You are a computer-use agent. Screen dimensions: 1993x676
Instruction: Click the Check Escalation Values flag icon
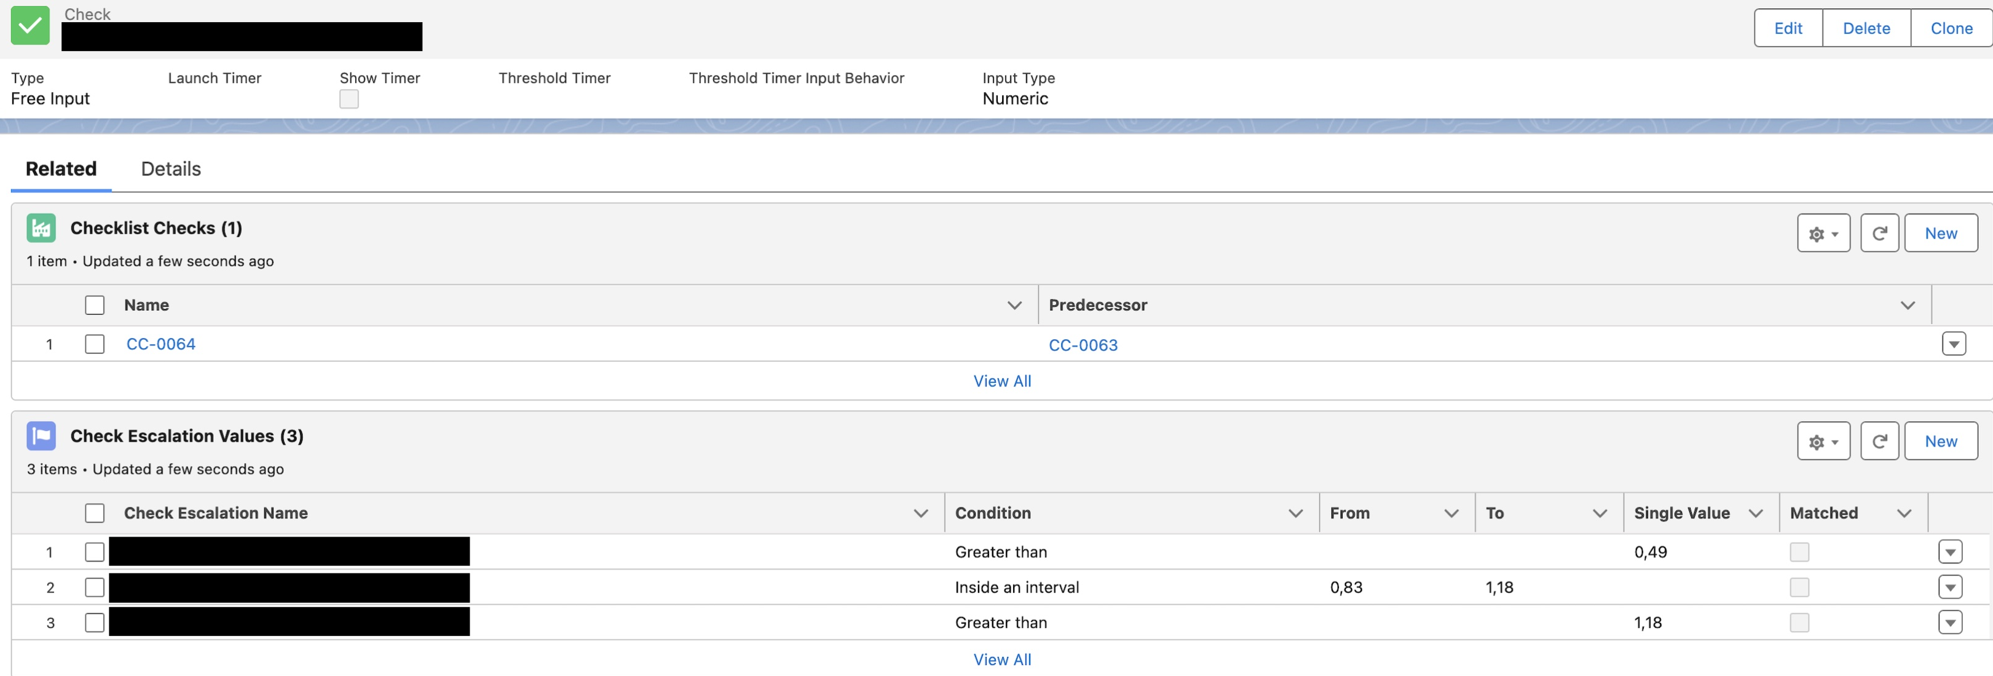(x=41, y=436)
